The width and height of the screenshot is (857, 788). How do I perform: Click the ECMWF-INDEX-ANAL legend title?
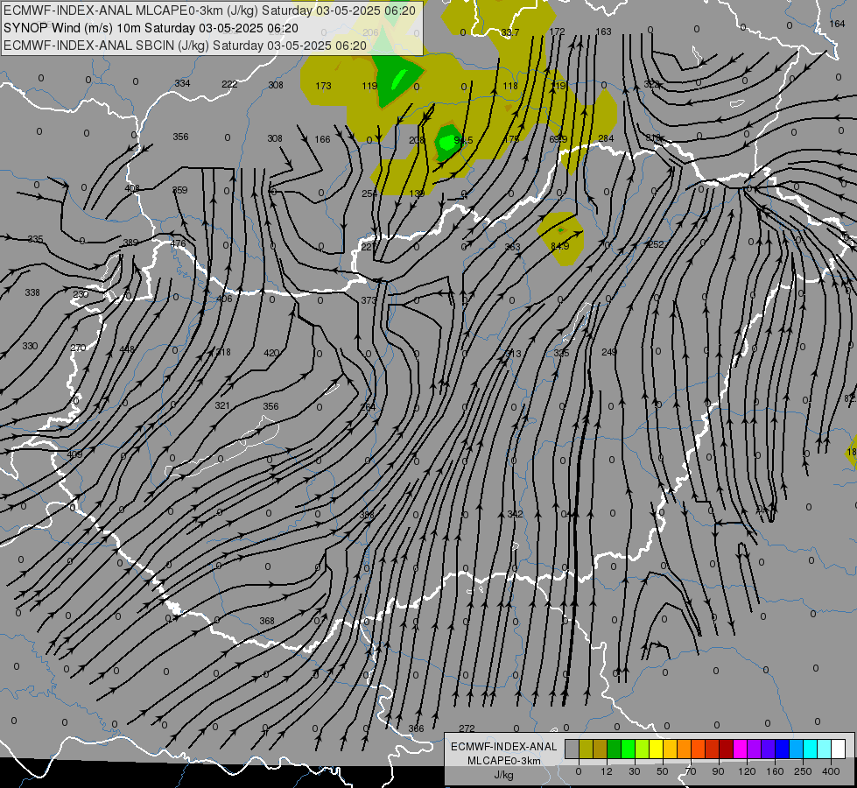(504, 747)
